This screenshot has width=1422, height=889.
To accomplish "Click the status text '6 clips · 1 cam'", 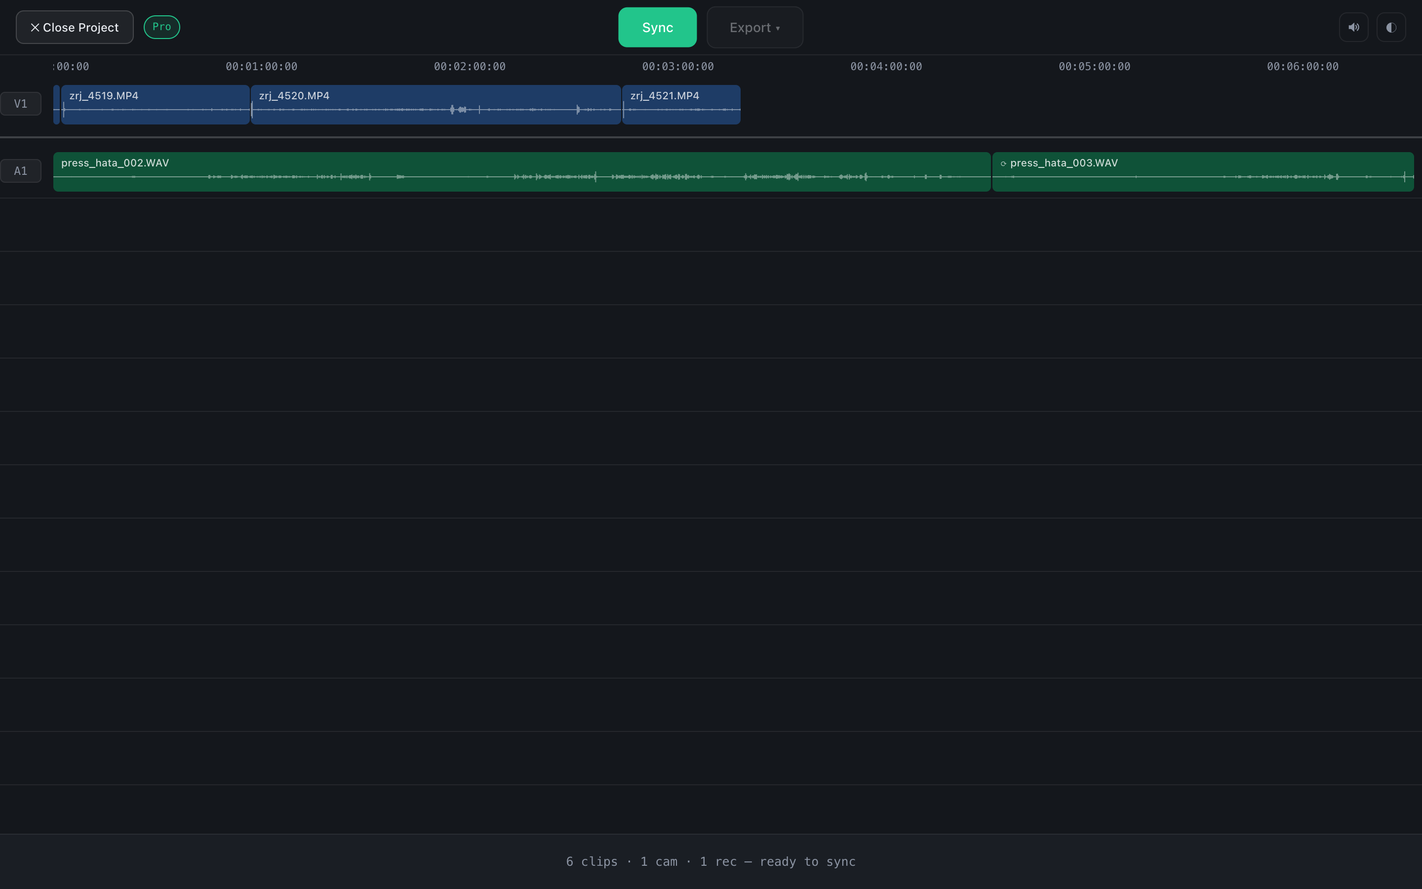I will (x=621, y=861).
